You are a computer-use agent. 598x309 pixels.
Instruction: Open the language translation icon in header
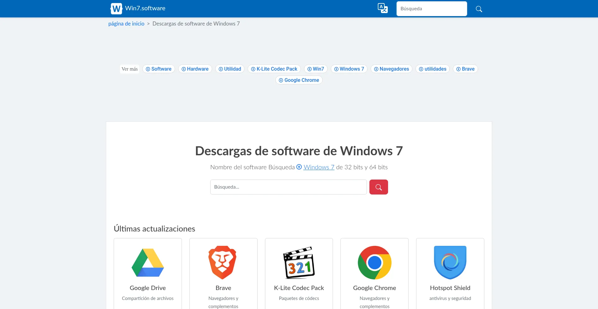(382, 8)
